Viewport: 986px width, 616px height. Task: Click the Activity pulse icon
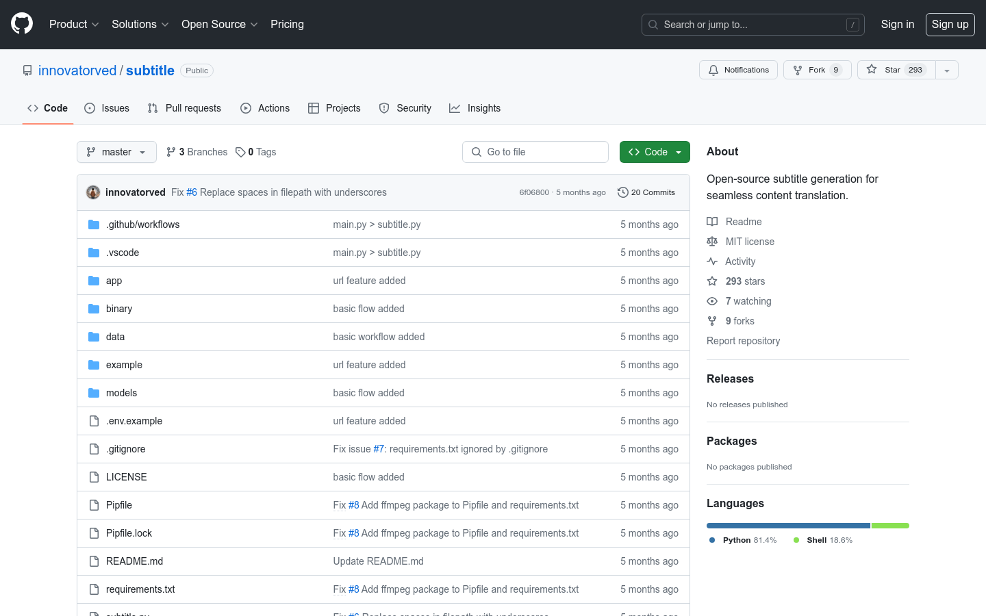(x=712, y=261)
